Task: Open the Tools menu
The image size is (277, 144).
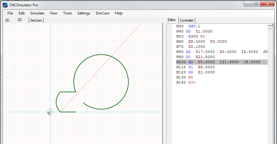Action: [x=67, y=13]
